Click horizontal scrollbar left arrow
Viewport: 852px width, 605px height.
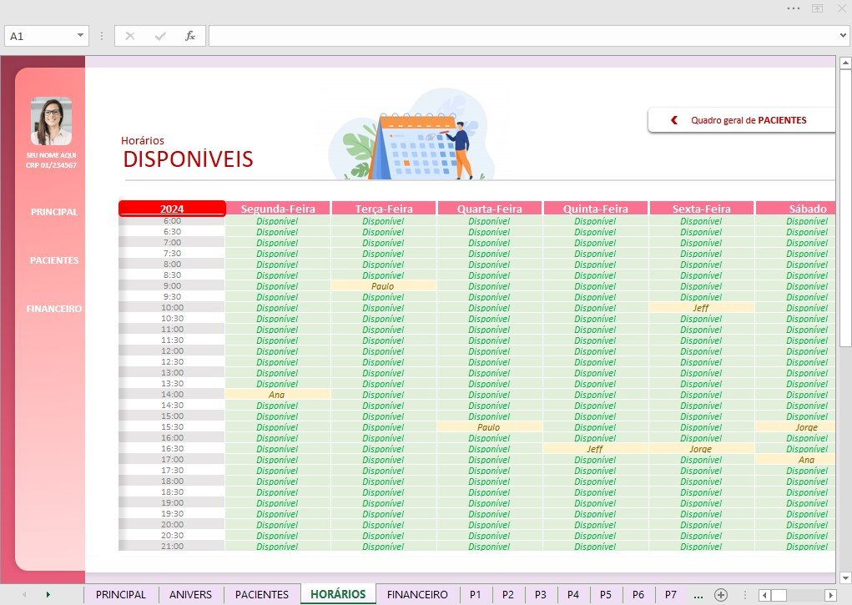point(764,595)
